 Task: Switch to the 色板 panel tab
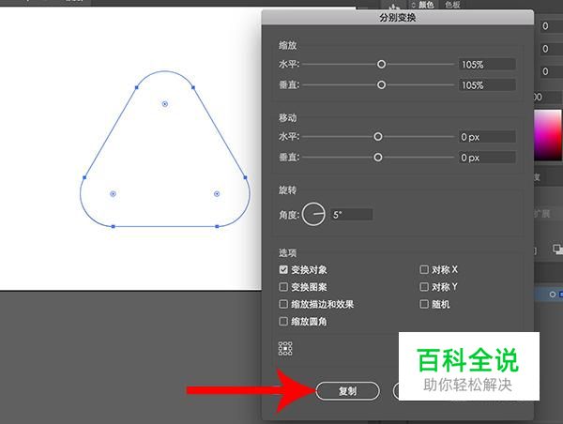coord(452,5)
